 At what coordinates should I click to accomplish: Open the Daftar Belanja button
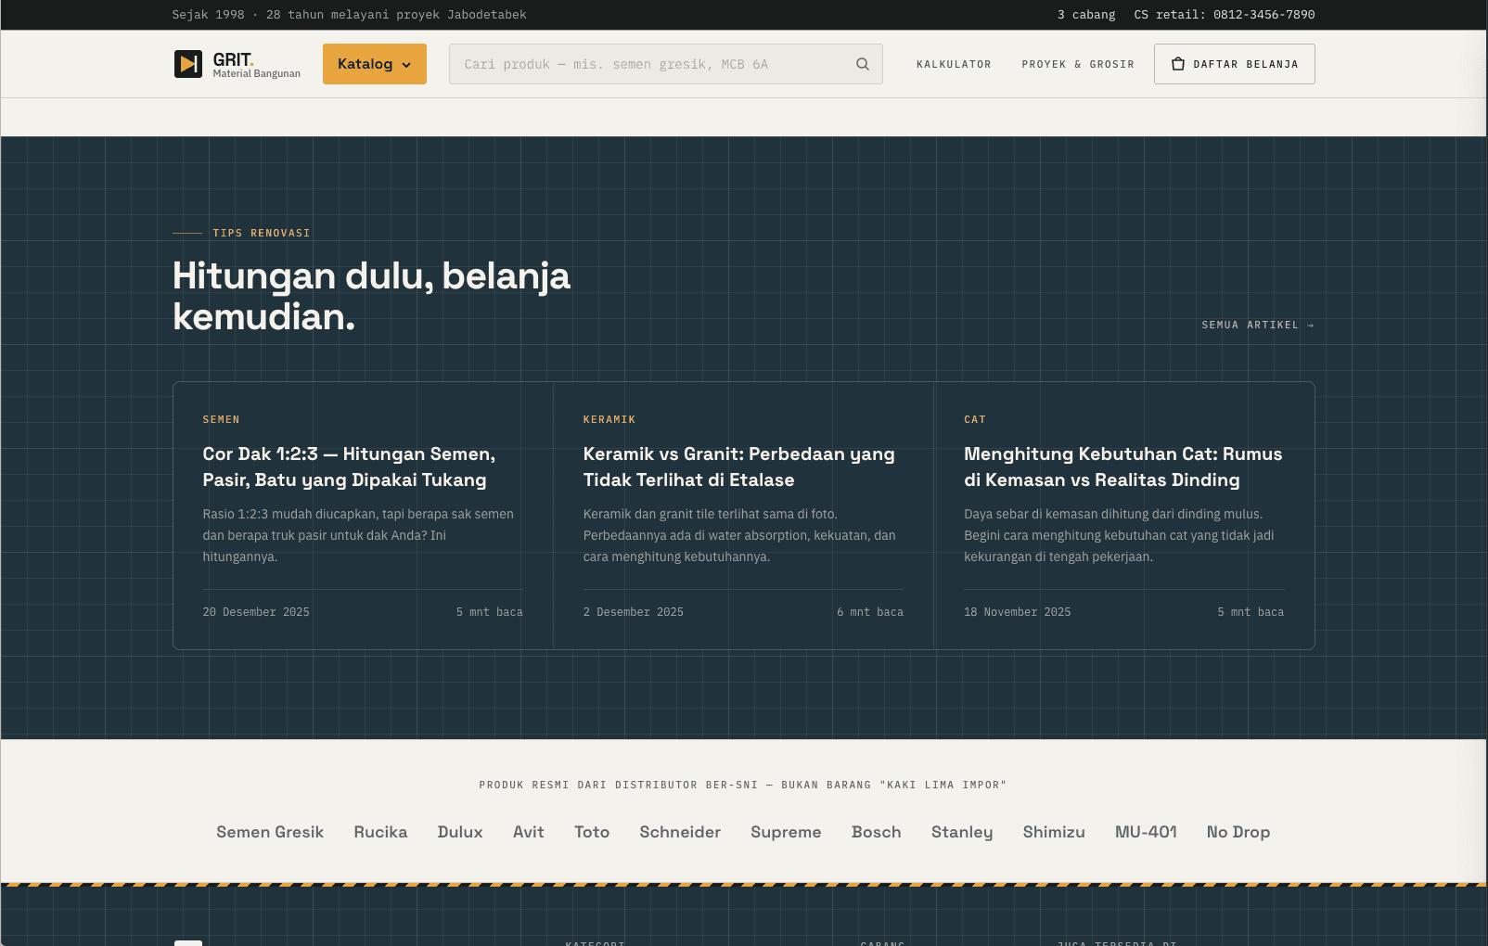(1235, 64)
